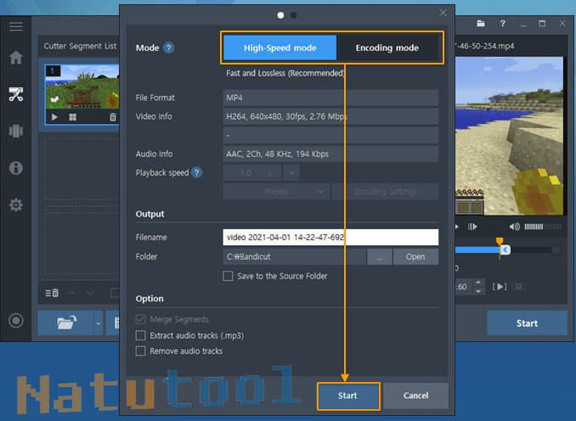Open the Playback speed dropdown arrow
The image size is (576, 421).
[x=291, y=172]
